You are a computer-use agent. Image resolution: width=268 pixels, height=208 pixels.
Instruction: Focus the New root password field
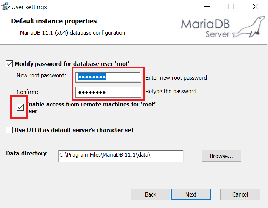[108, 77]
